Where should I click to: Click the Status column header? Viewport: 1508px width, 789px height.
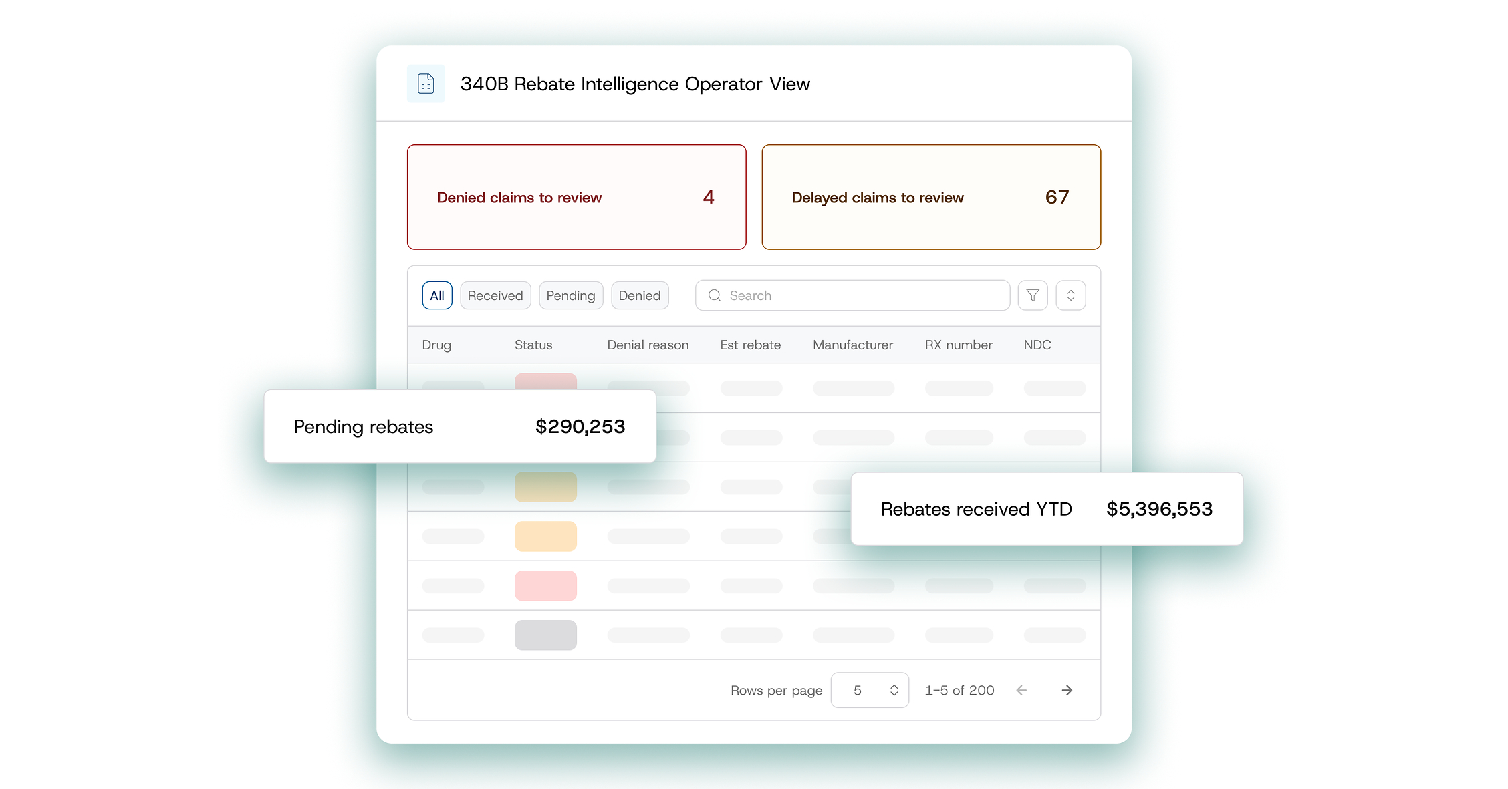click(533, 345)
